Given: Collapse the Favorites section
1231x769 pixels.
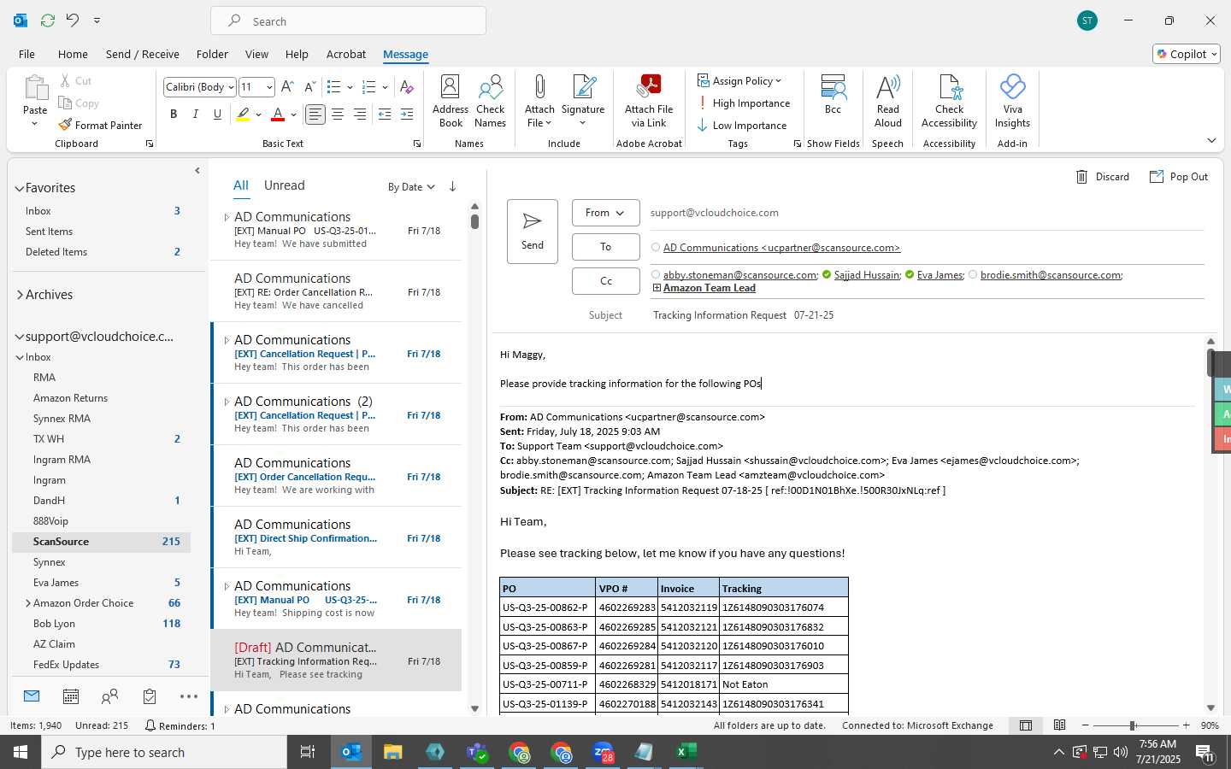Looking at the screenshot, I should (19, 188).
